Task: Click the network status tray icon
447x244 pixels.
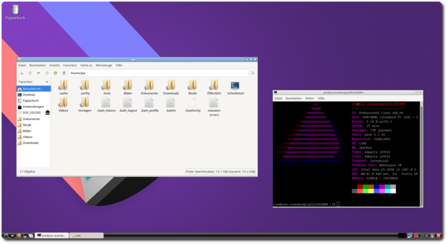Action: point(410,236)
